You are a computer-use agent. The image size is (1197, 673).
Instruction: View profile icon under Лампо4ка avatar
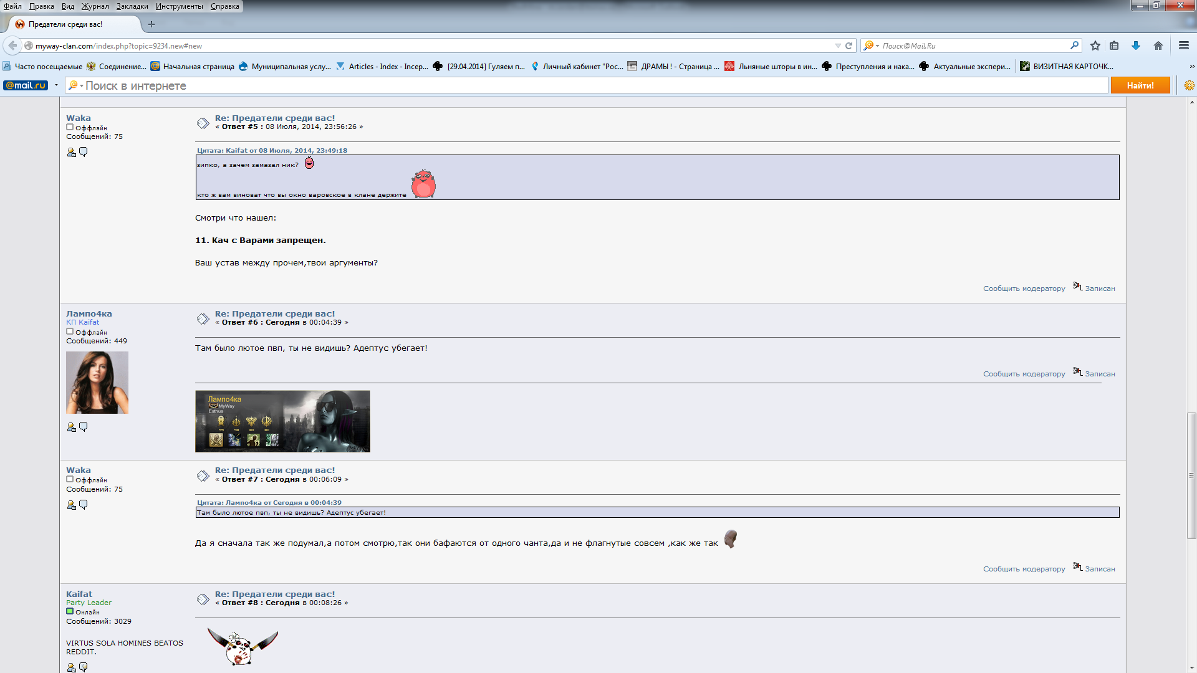[71, 427]
